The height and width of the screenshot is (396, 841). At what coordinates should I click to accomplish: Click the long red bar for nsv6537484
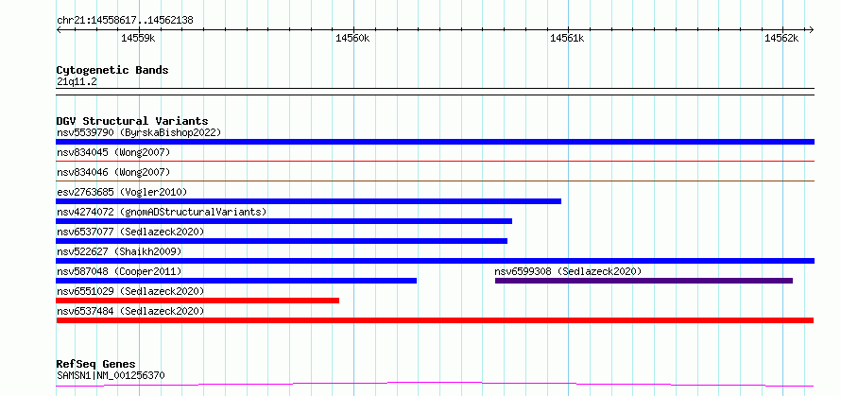tap(435, 320)
